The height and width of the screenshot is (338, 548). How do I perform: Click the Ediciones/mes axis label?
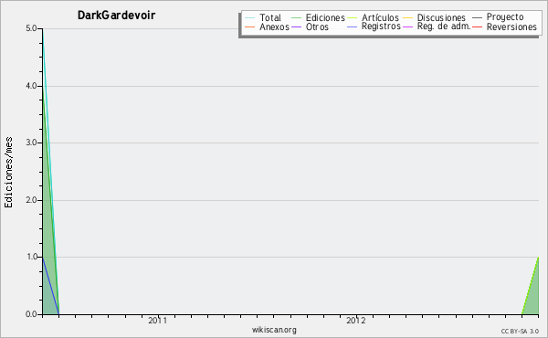[8, 173]
